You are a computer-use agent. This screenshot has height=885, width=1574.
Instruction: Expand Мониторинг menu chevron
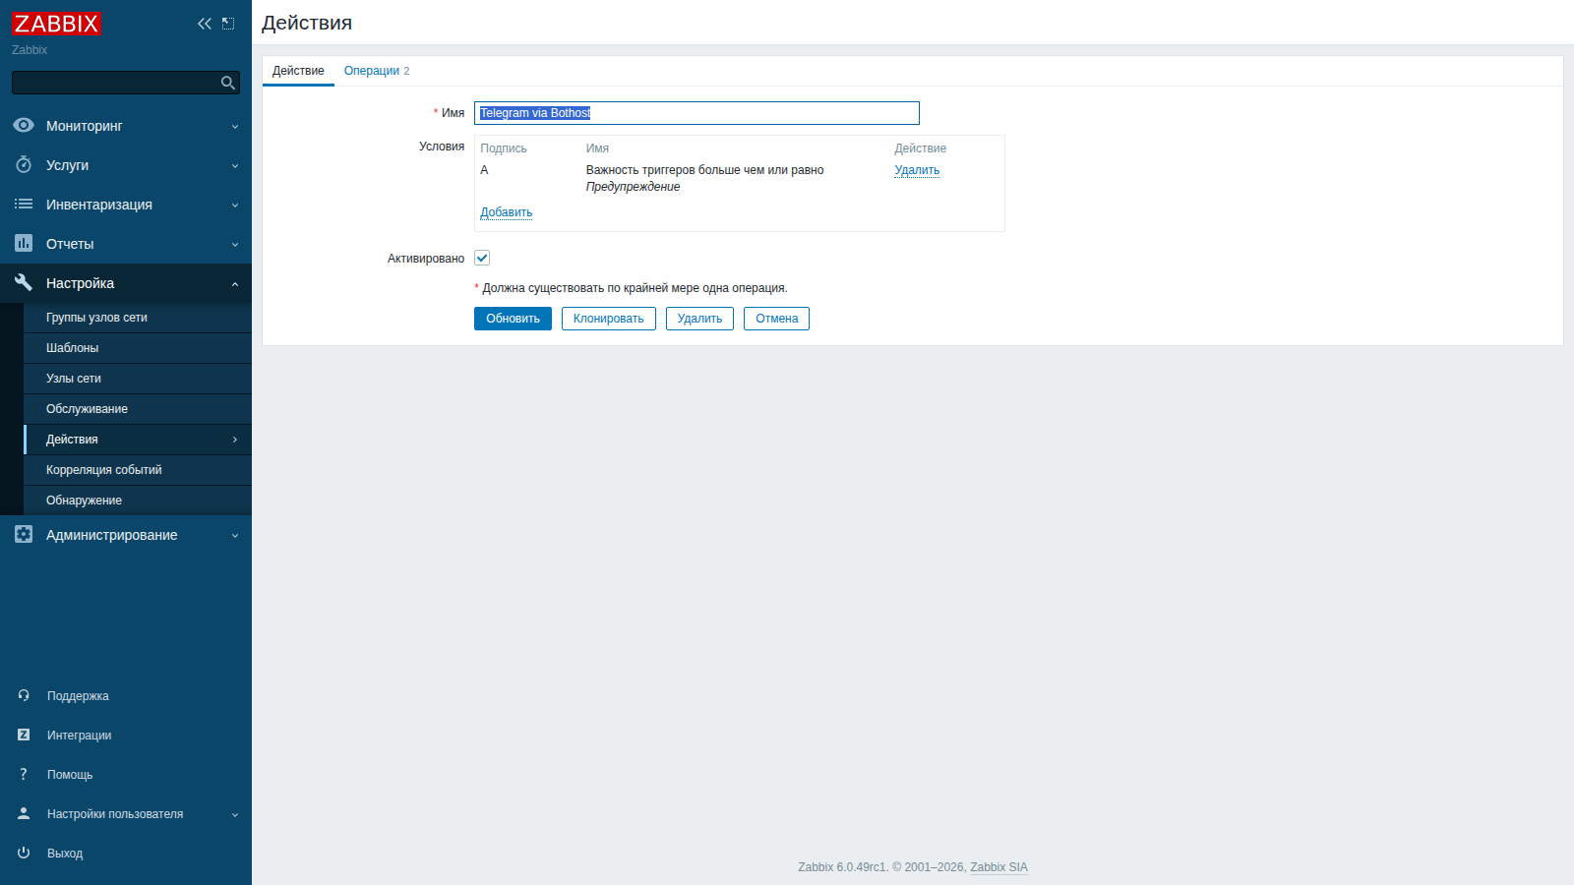pyautogui.click(x=235, y=126)
